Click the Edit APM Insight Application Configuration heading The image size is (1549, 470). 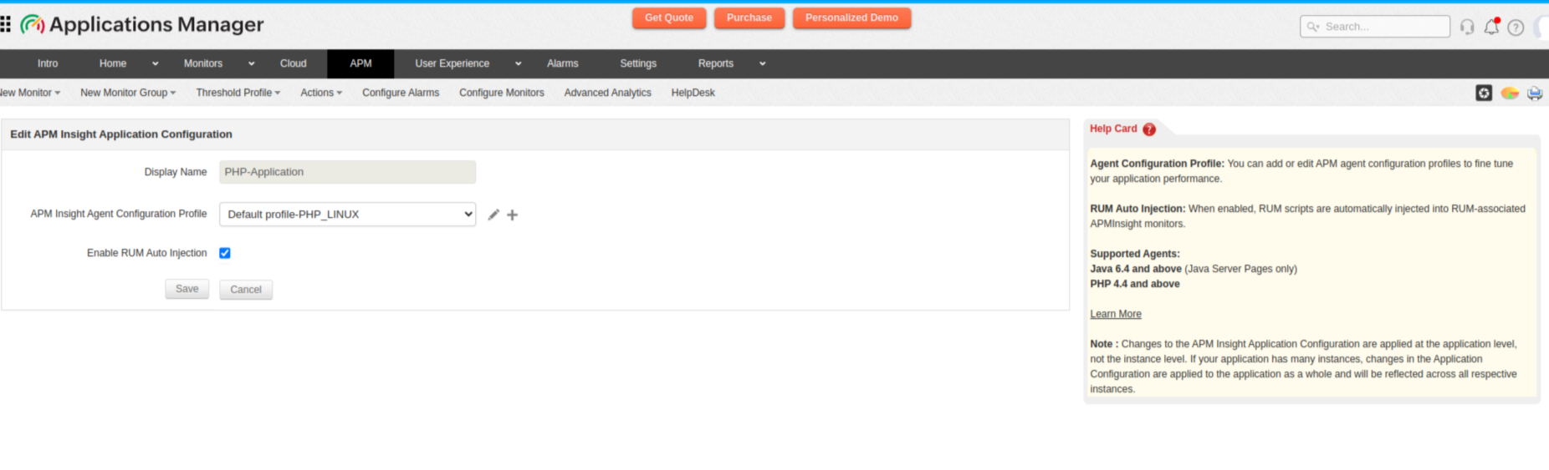121,134
